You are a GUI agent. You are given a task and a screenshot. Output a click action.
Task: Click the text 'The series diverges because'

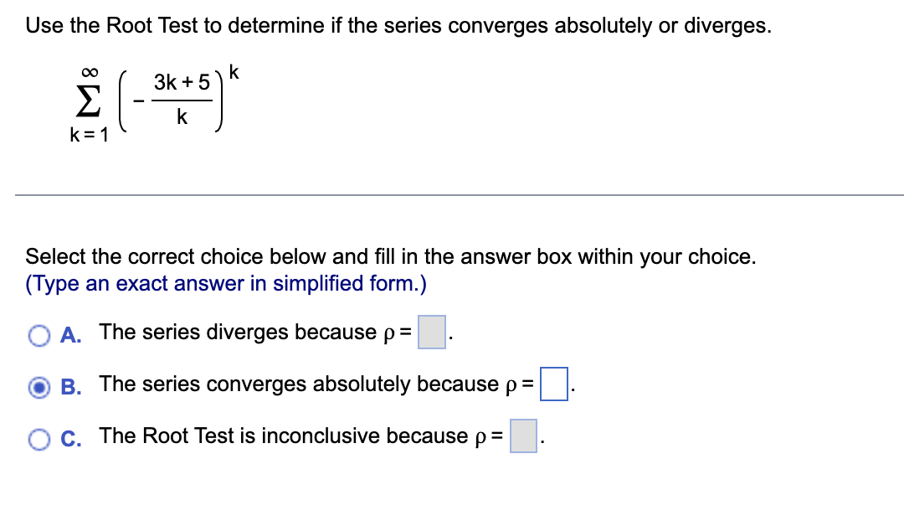pyautogui.click(x=243, y=333)
